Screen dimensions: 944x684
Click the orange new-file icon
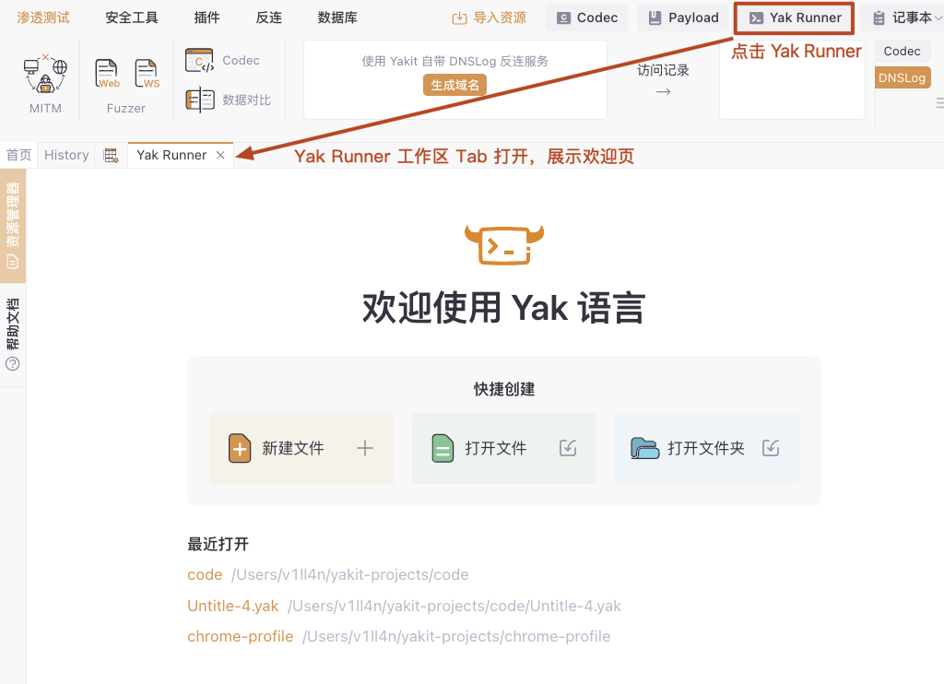point(240,448)
